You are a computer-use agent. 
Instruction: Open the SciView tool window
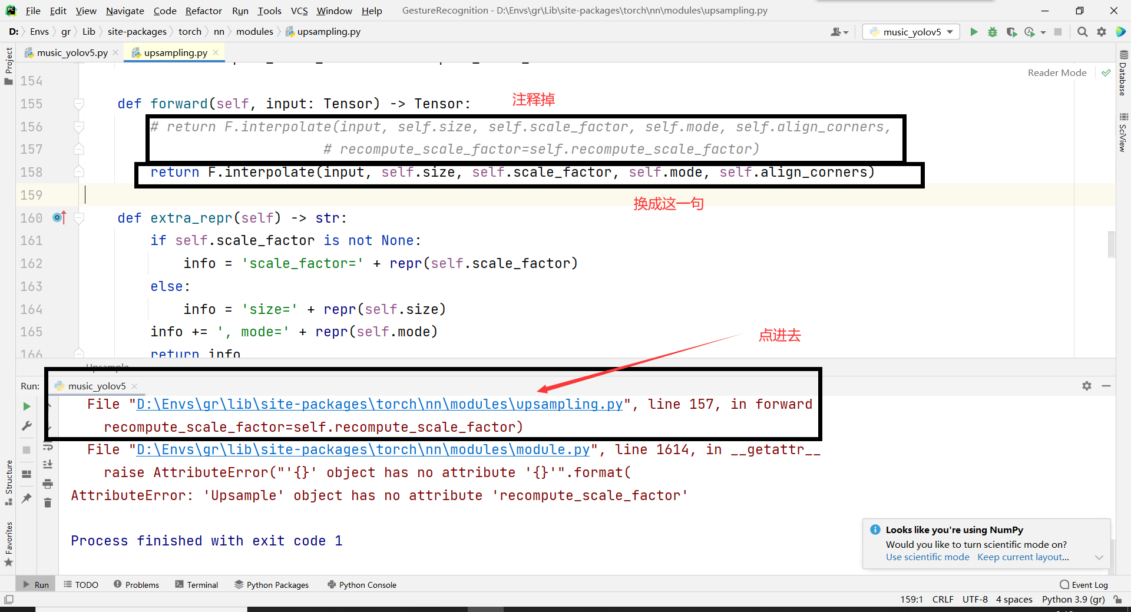pos(1123,133)
